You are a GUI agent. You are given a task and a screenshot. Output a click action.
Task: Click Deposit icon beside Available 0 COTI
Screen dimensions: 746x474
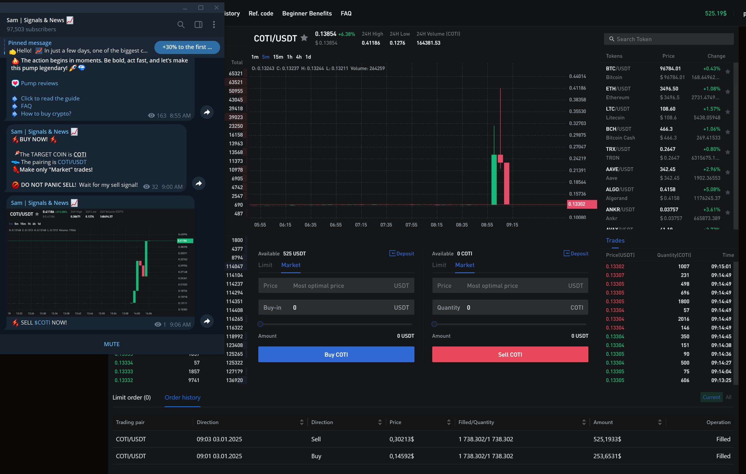click(566, 253)
